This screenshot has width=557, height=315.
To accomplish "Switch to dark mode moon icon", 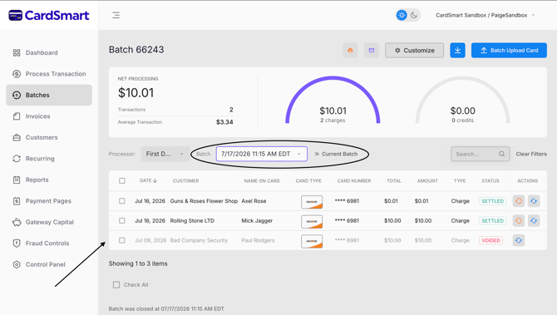I will coord(414,15).
